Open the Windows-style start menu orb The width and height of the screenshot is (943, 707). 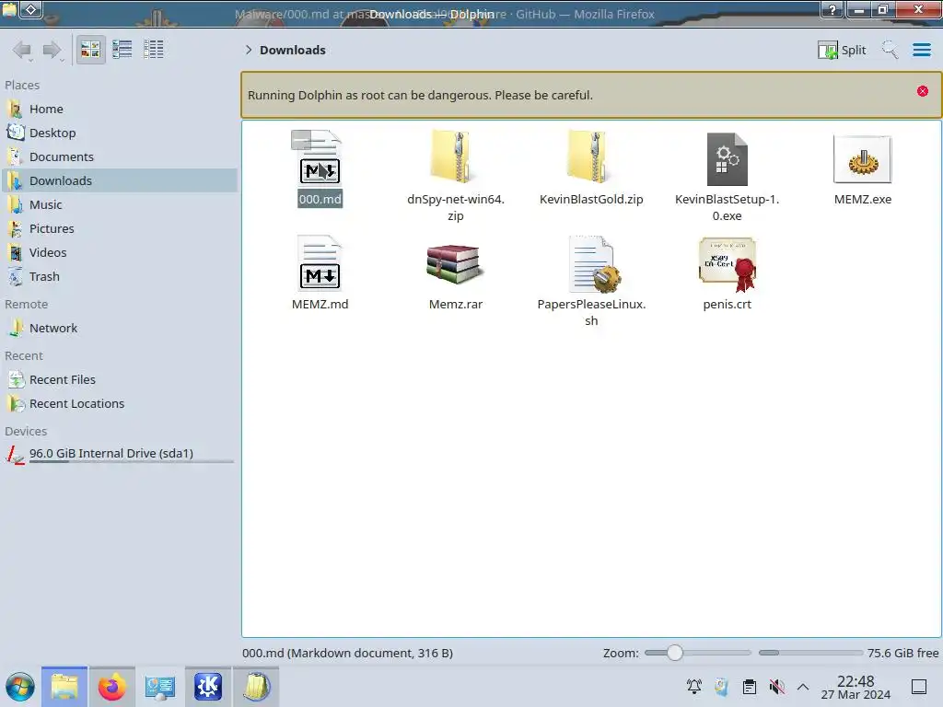[x=20, y=687]
